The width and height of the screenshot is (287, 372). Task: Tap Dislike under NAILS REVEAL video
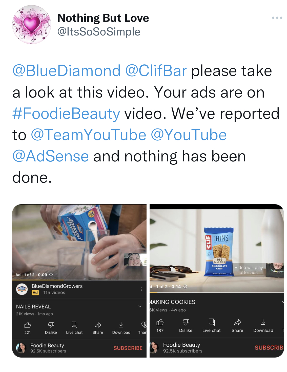[51, 328]
